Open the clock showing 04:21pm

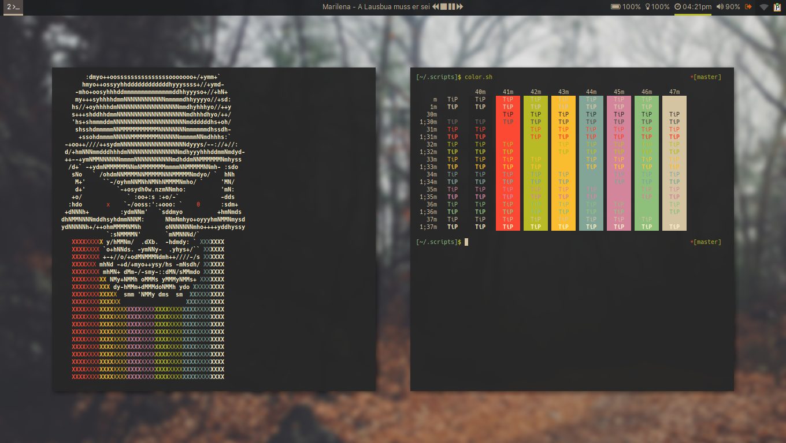coord(692,7)
